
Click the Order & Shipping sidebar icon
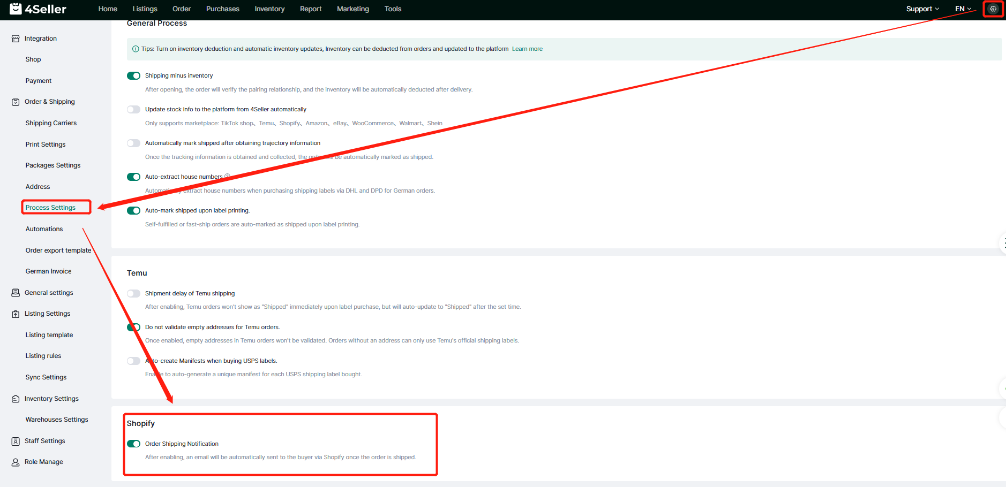[x=16, y=102]
